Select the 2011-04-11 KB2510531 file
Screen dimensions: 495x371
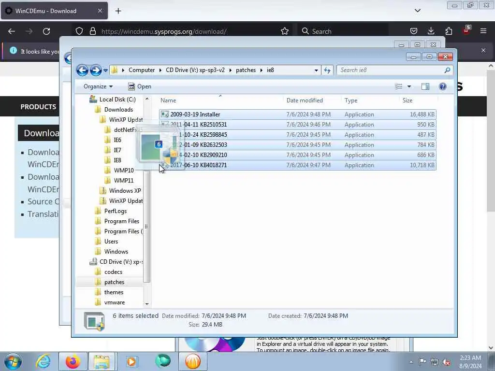pos(298,124)
